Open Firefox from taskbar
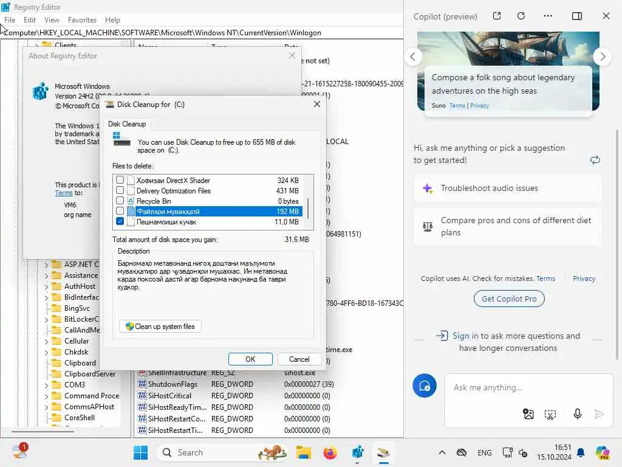 [x=330, y=452]
